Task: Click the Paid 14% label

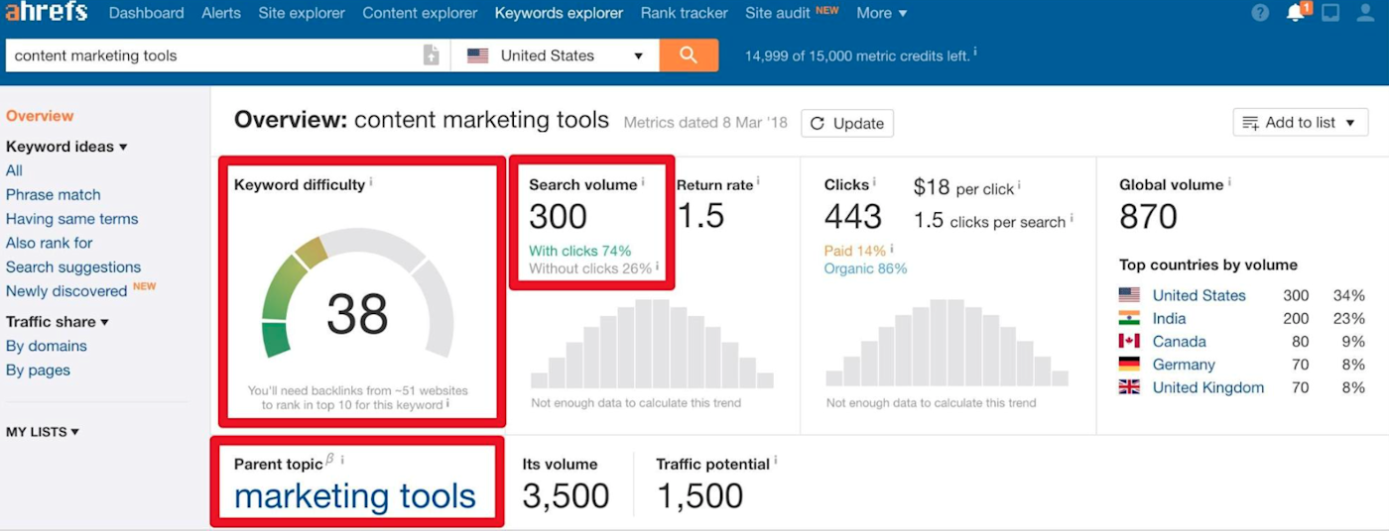Action: (x=855, y=251)
